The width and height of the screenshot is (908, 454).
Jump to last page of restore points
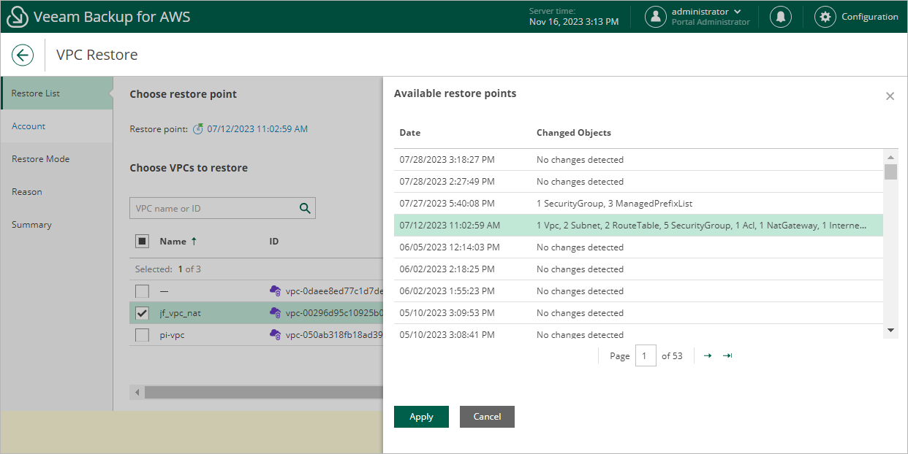(x=727, y=355)
